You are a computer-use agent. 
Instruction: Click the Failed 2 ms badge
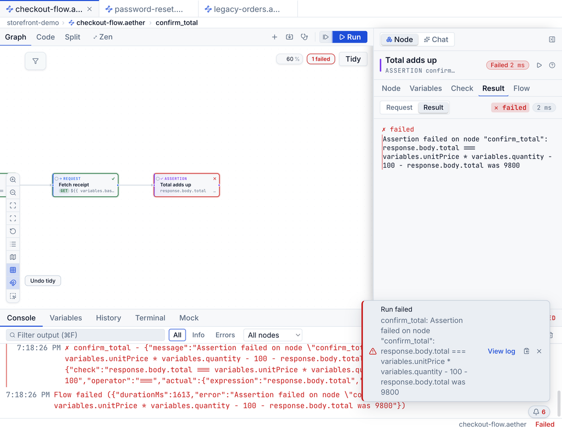[507, 65]
